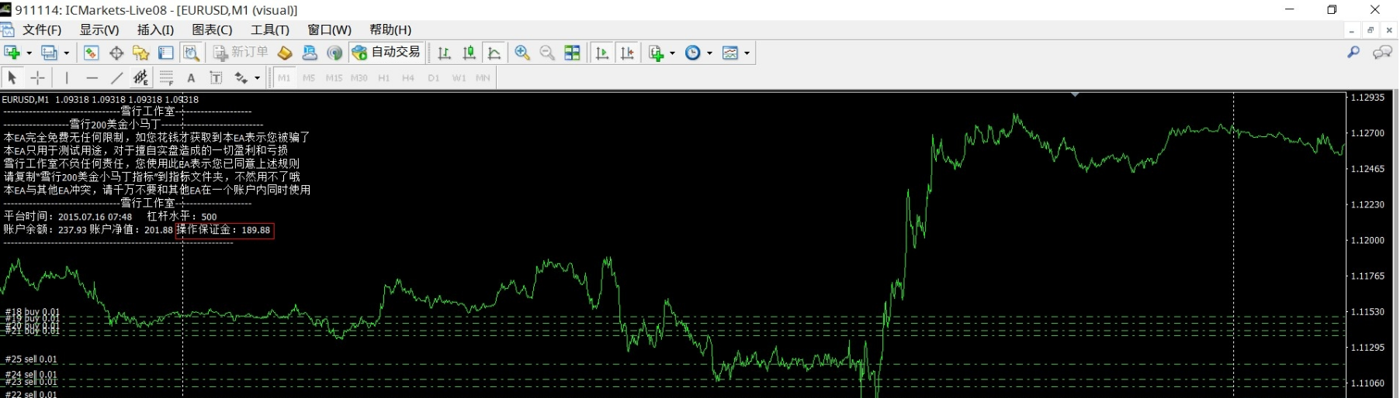Screen dimensions: 1400x398
Task: Toggle chart auto scroll
Action: coord(601,53)
